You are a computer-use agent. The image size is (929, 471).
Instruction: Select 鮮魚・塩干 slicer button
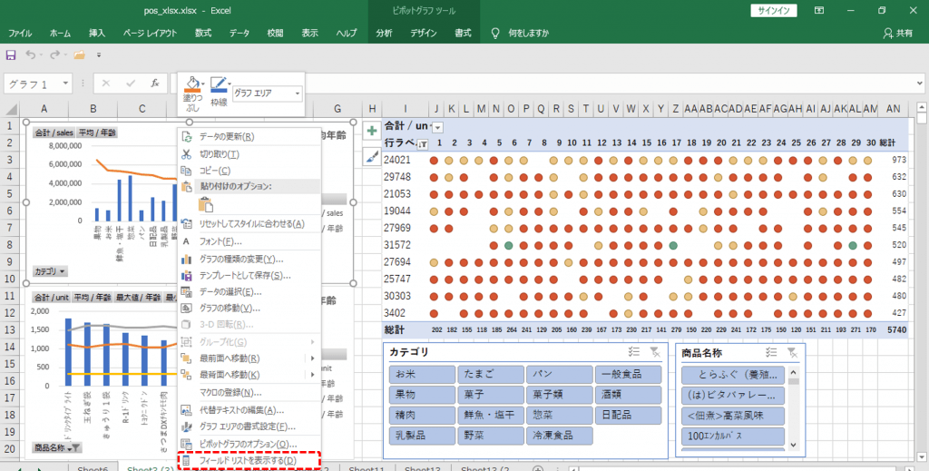pos(491,416)
